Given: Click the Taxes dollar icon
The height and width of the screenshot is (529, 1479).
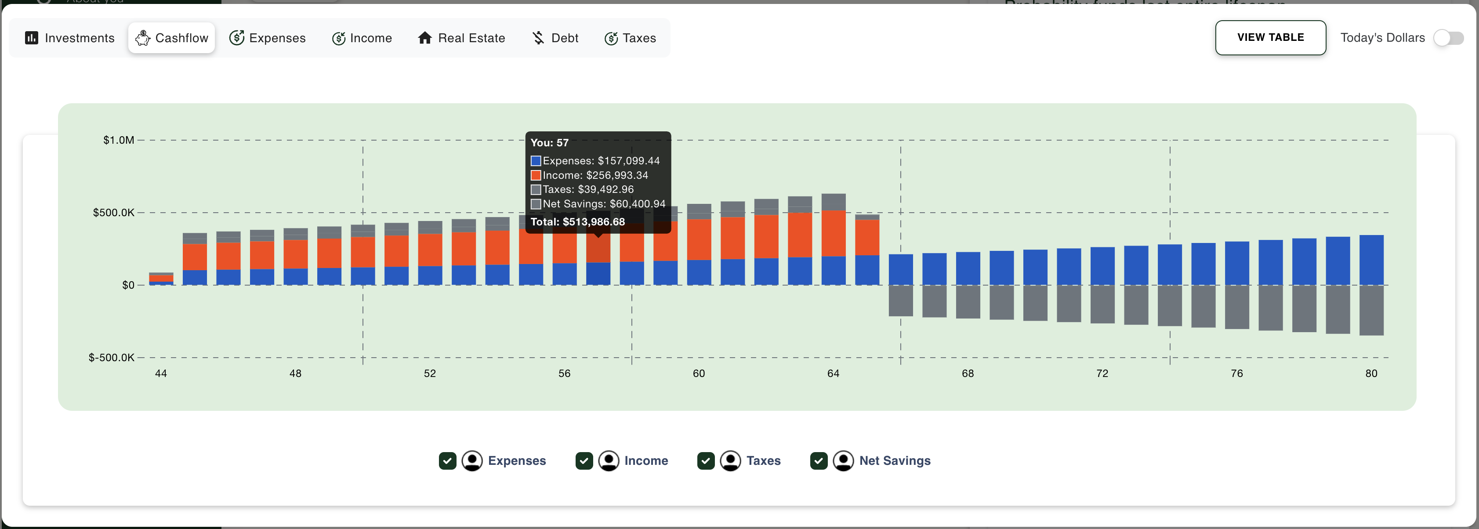Looking at the screenshot, I should coord(611,38).
